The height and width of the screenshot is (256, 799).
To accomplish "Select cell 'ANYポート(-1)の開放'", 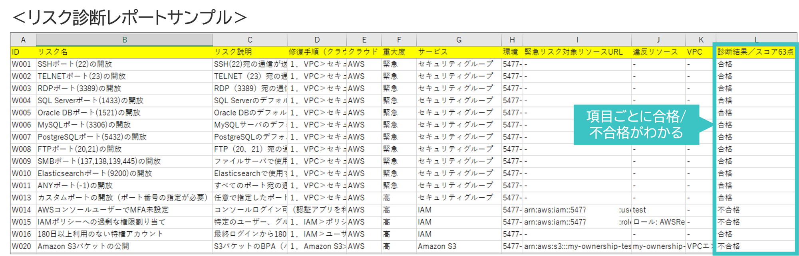I will pos(124,186).
